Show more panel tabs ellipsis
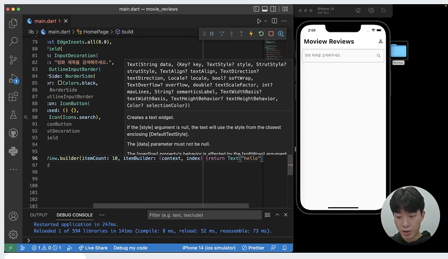 (x=102, y=215)
